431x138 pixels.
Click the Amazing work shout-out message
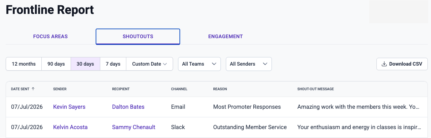click(360, 107)
